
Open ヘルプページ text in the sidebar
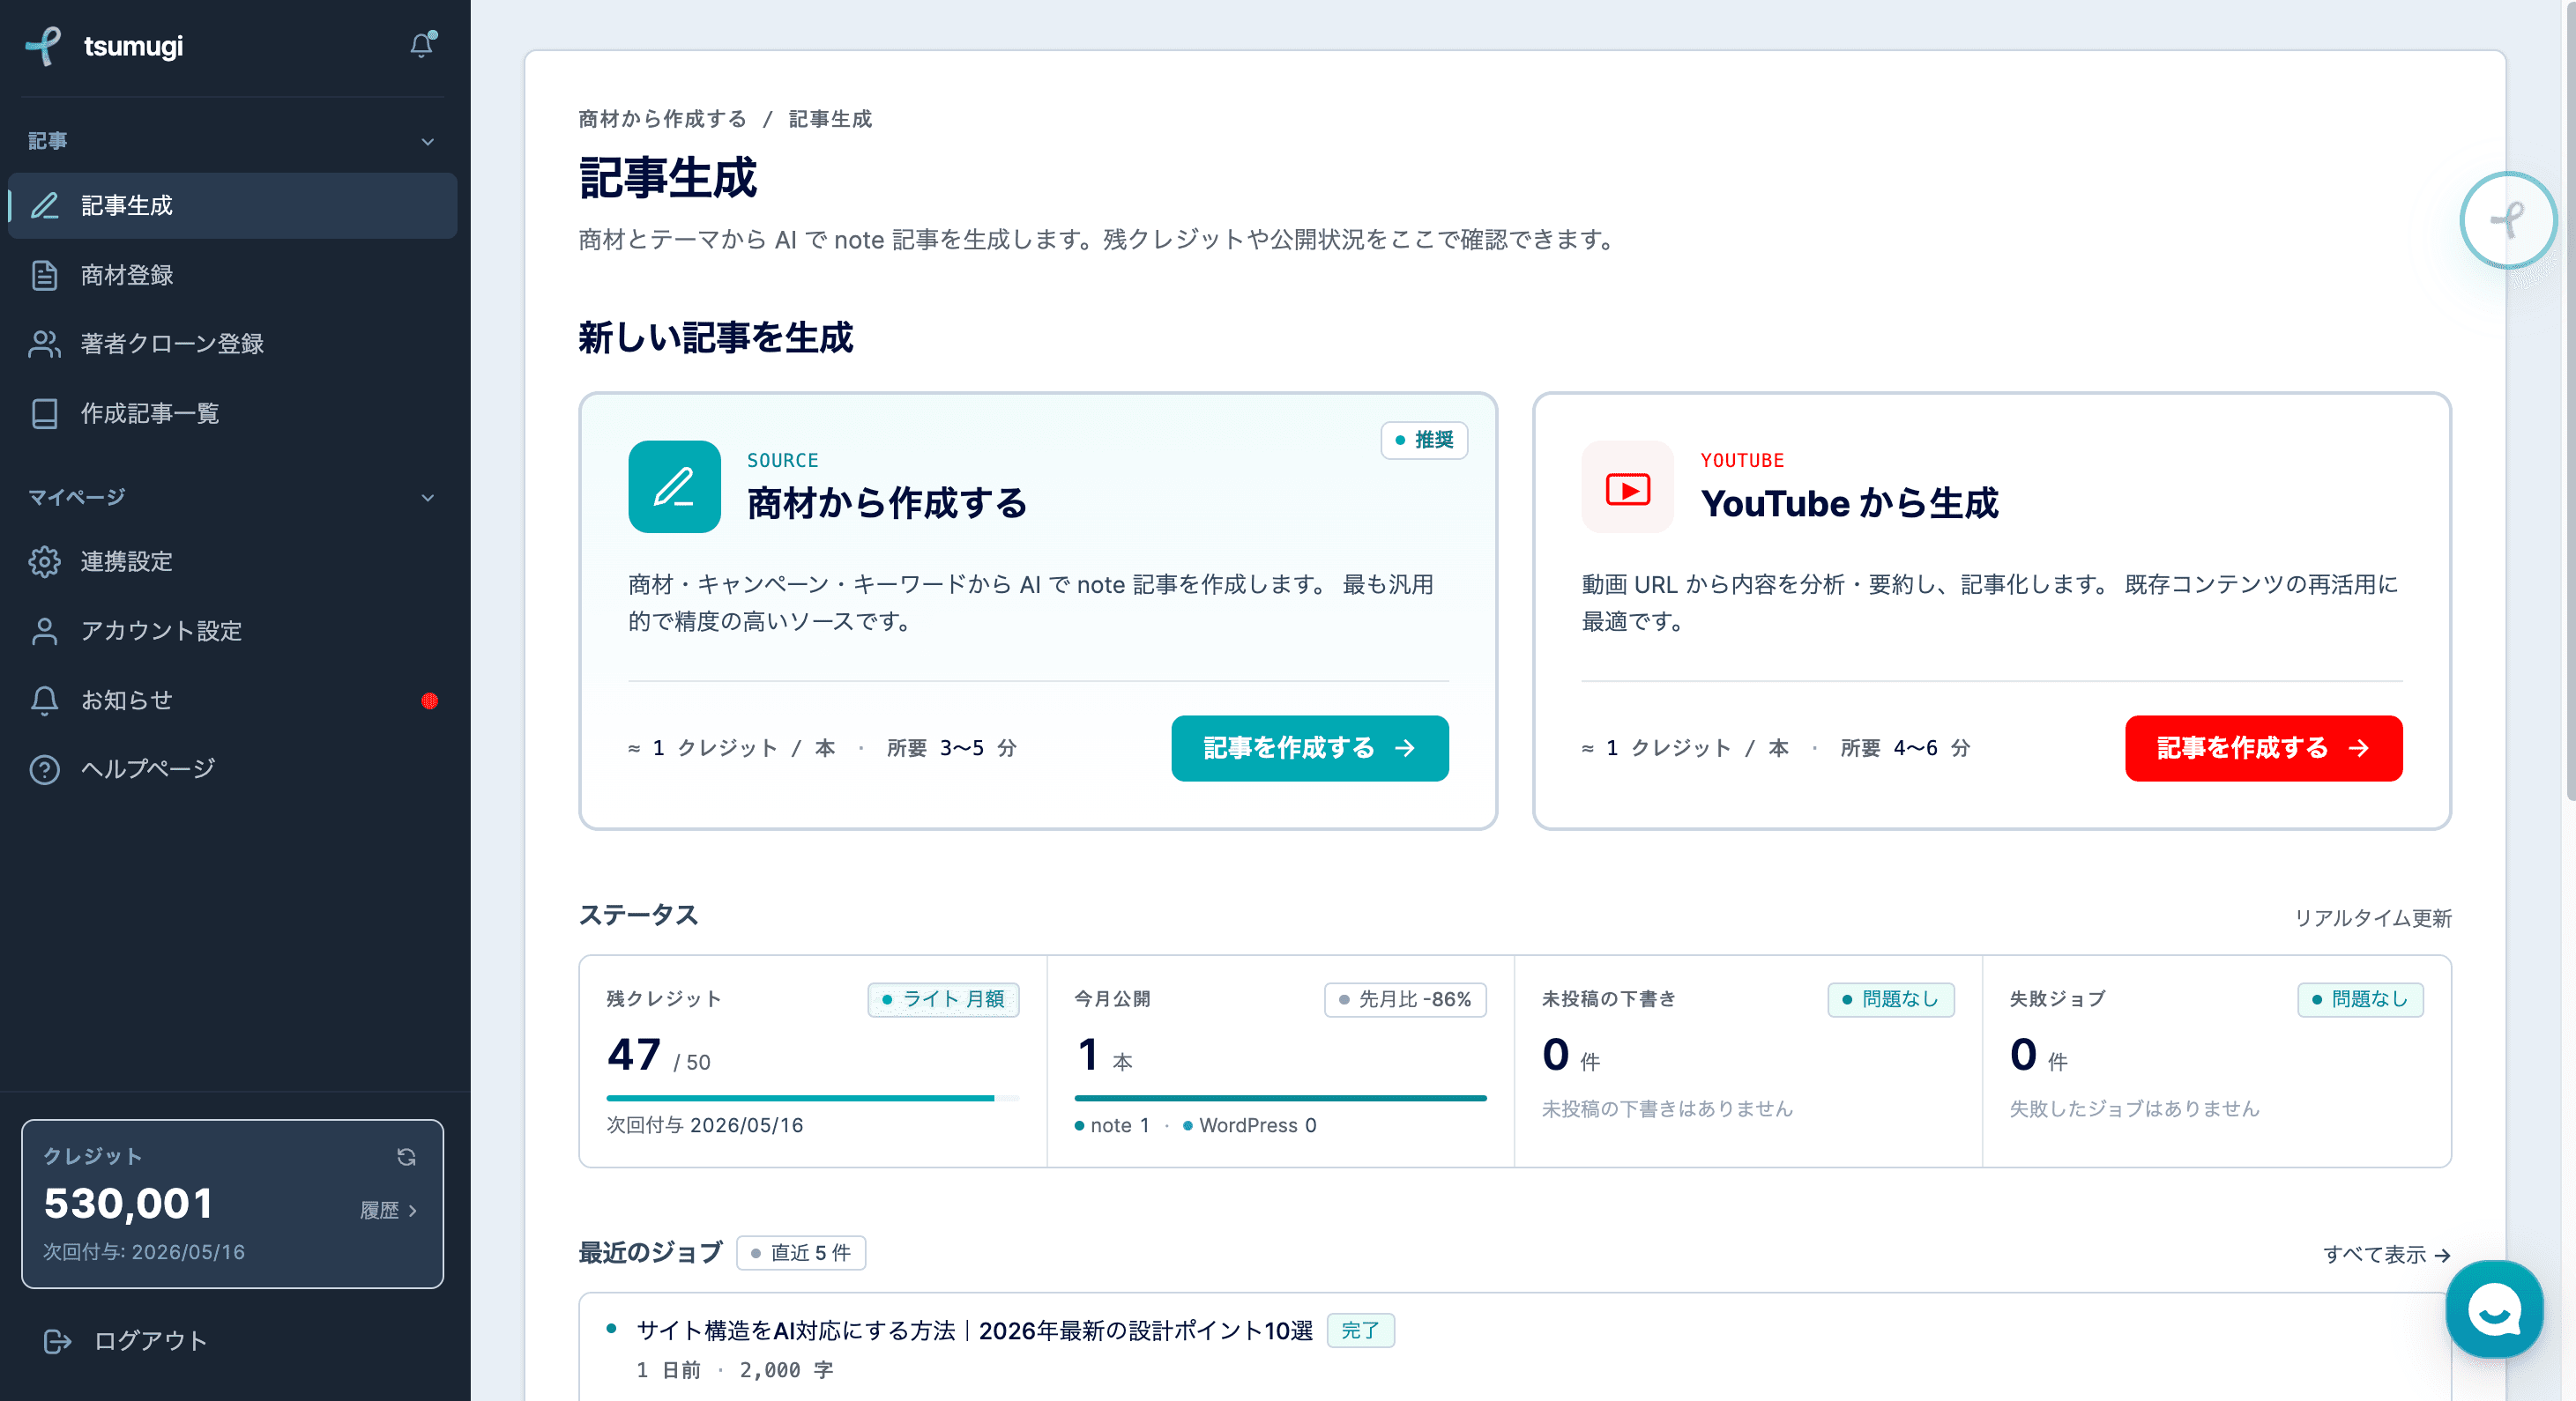149,769
